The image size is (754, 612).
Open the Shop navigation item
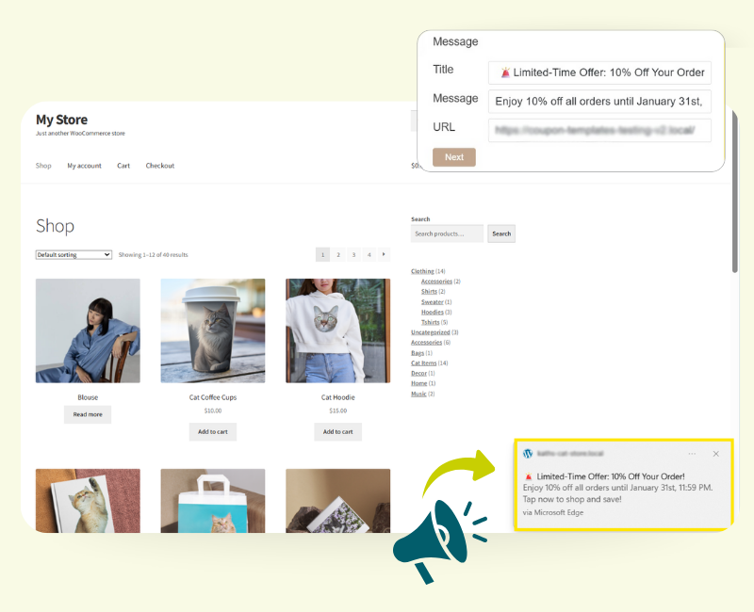coord(42,166)
